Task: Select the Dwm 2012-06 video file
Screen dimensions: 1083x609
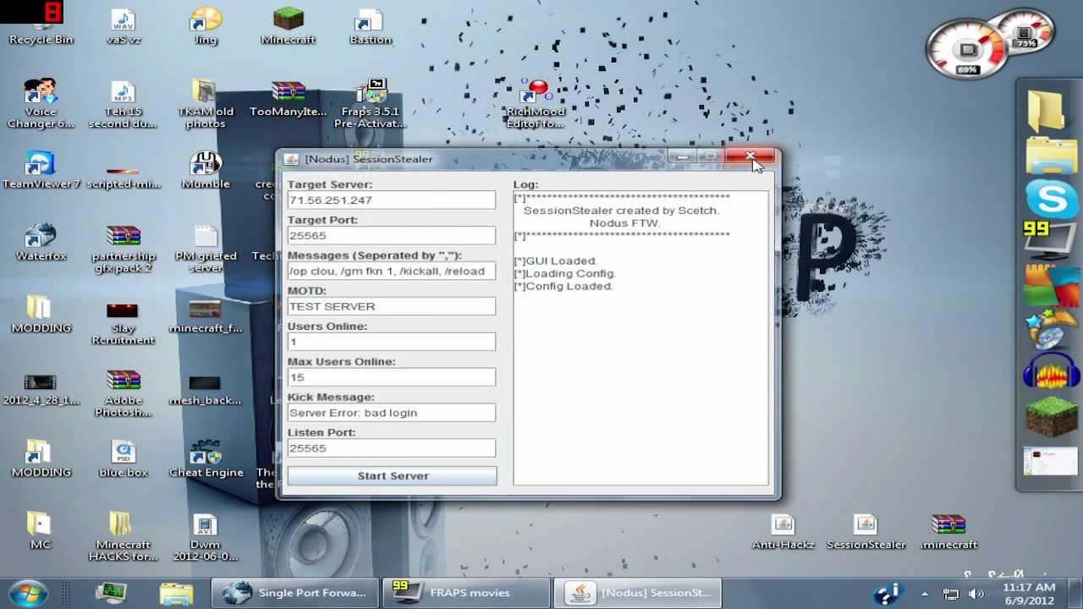Action: pos(206,537)
